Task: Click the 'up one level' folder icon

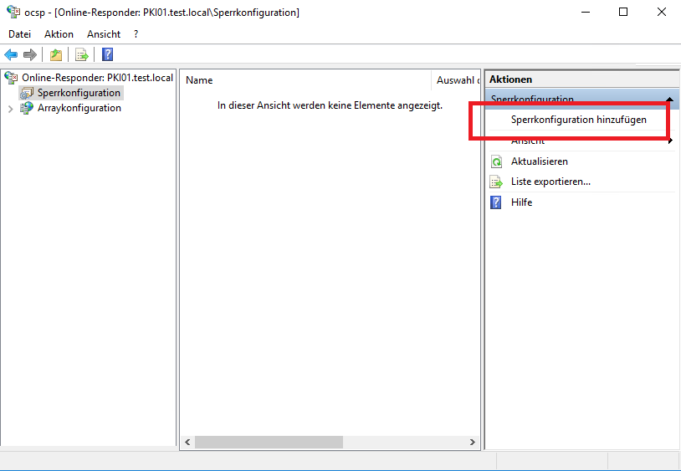Action: point(55,55)
